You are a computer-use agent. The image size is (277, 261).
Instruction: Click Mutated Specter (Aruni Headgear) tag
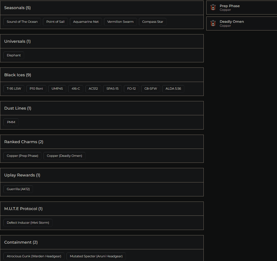click(96, 256)
